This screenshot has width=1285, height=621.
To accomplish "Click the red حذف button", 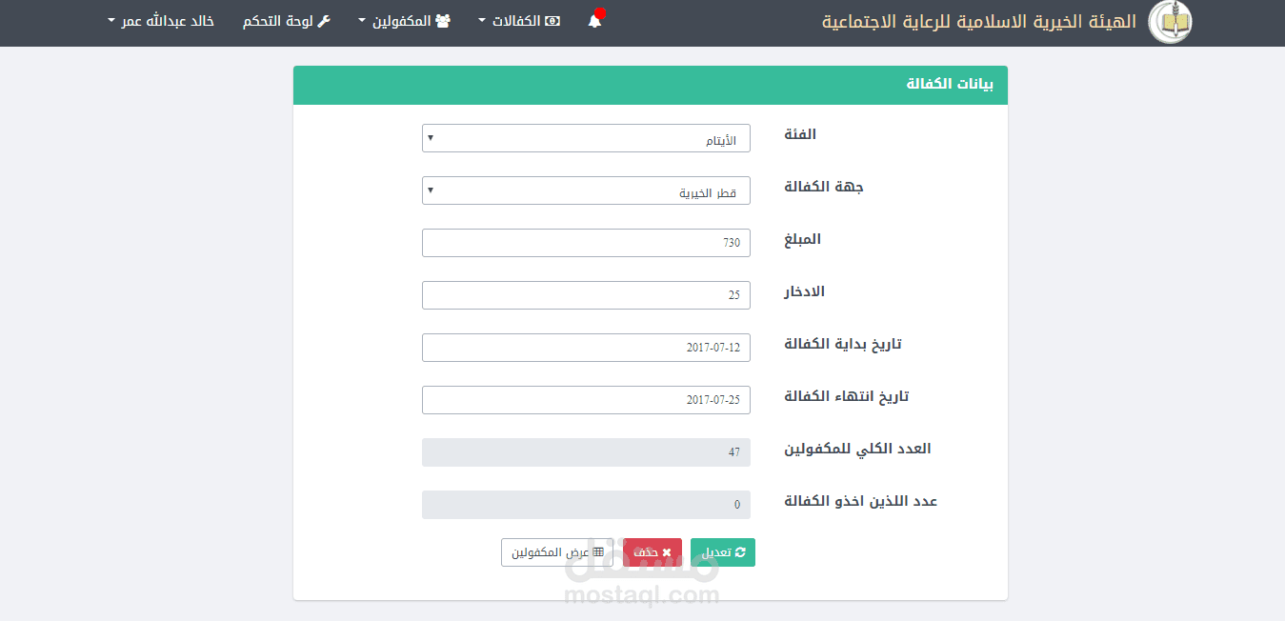I will pos(653,552).
